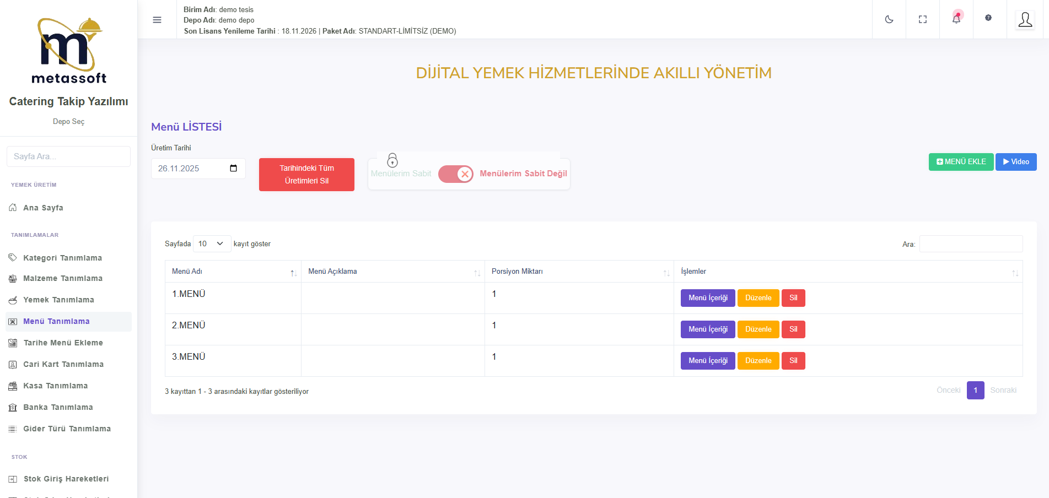Open the records per page dropdown
This screenshot has height=498, width=1049.
point(212,243)
